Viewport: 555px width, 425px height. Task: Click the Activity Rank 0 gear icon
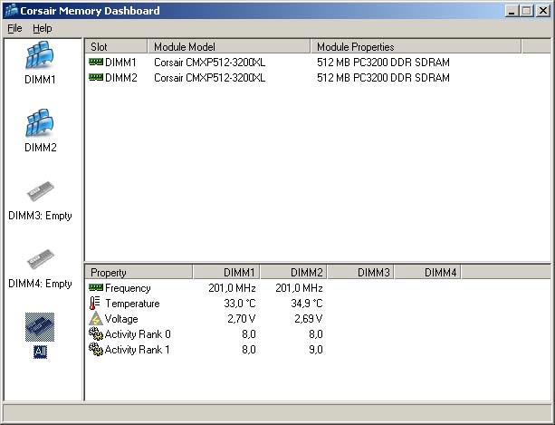tap(95, 334)
